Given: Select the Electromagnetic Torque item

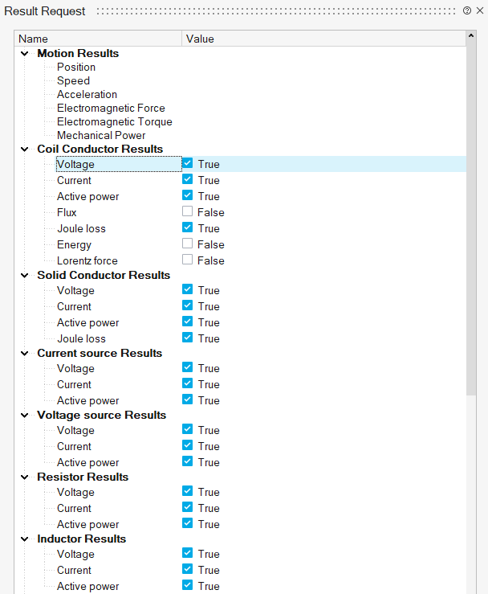Looking at the screenshot, I should click(x=114, y=121).
